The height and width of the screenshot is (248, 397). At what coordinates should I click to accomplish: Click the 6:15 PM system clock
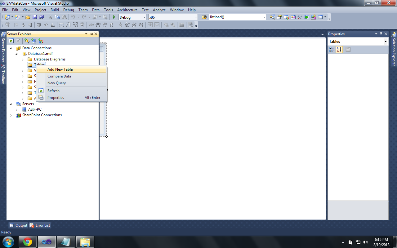(x=381, y=240)
